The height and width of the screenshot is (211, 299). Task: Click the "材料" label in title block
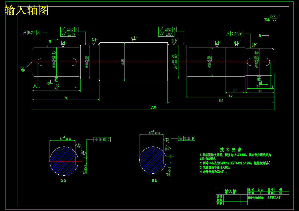[x=270, y=193]
